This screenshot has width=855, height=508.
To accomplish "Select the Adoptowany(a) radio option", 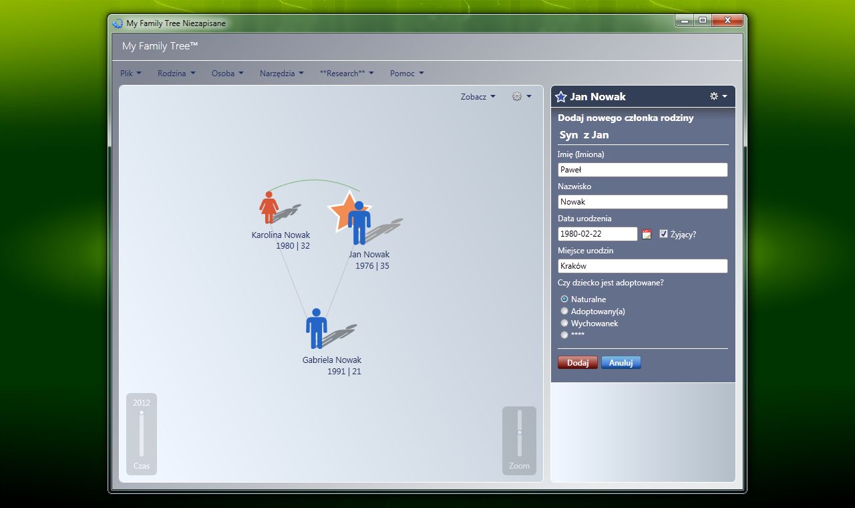I will click(564, 311).
